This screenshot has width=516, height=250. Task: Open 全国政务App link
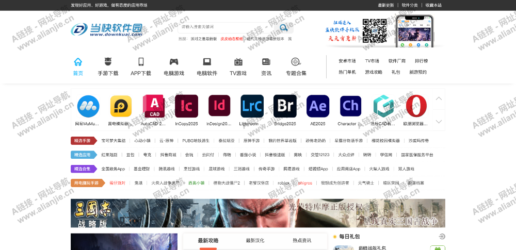point(113,169)
